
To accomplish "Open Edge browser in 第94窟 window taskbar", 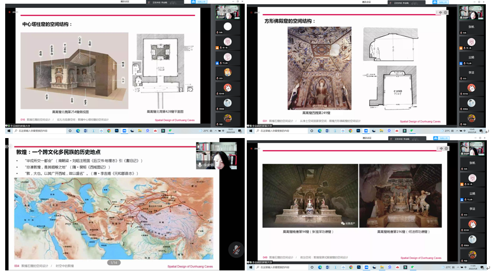I will [x=320, y=267].
